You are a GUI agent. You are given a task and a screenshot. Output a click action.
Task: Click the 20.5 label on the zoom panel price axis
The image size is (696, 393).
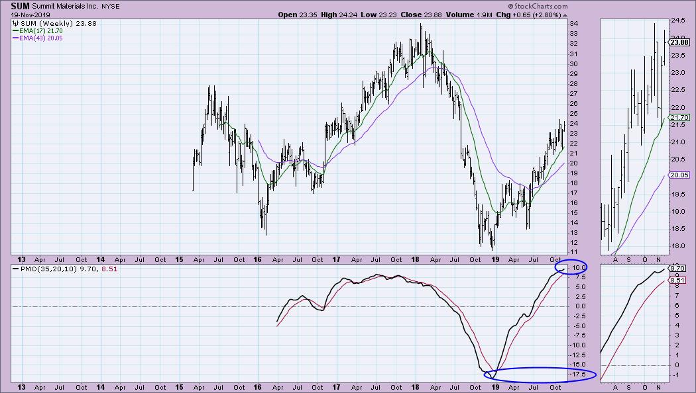[x=677, y=159]
